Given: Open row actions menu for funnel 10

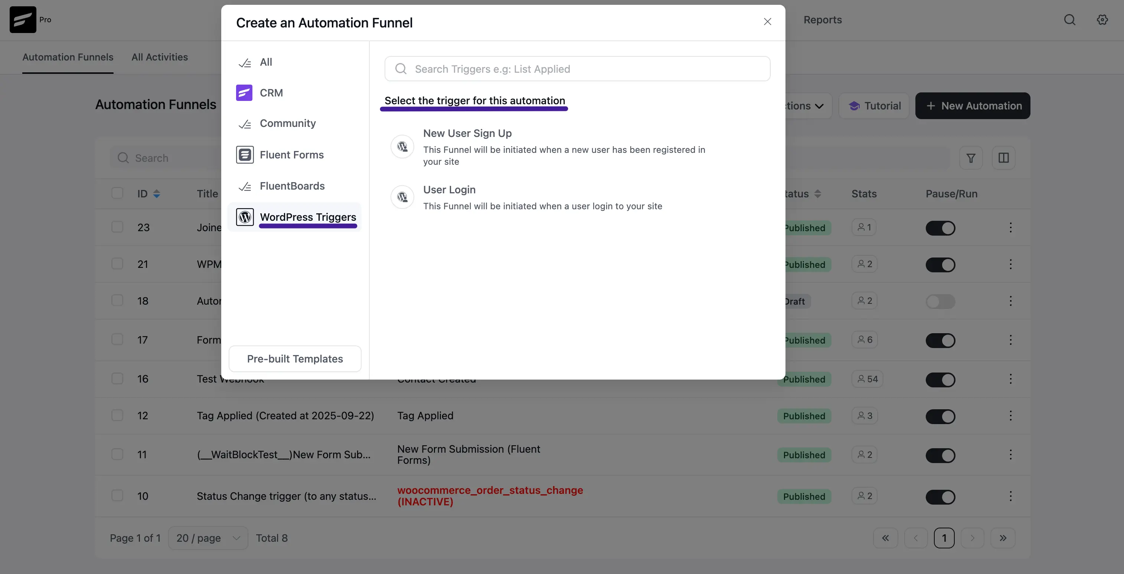Looking at the screenshot, I should point(1010,496).
